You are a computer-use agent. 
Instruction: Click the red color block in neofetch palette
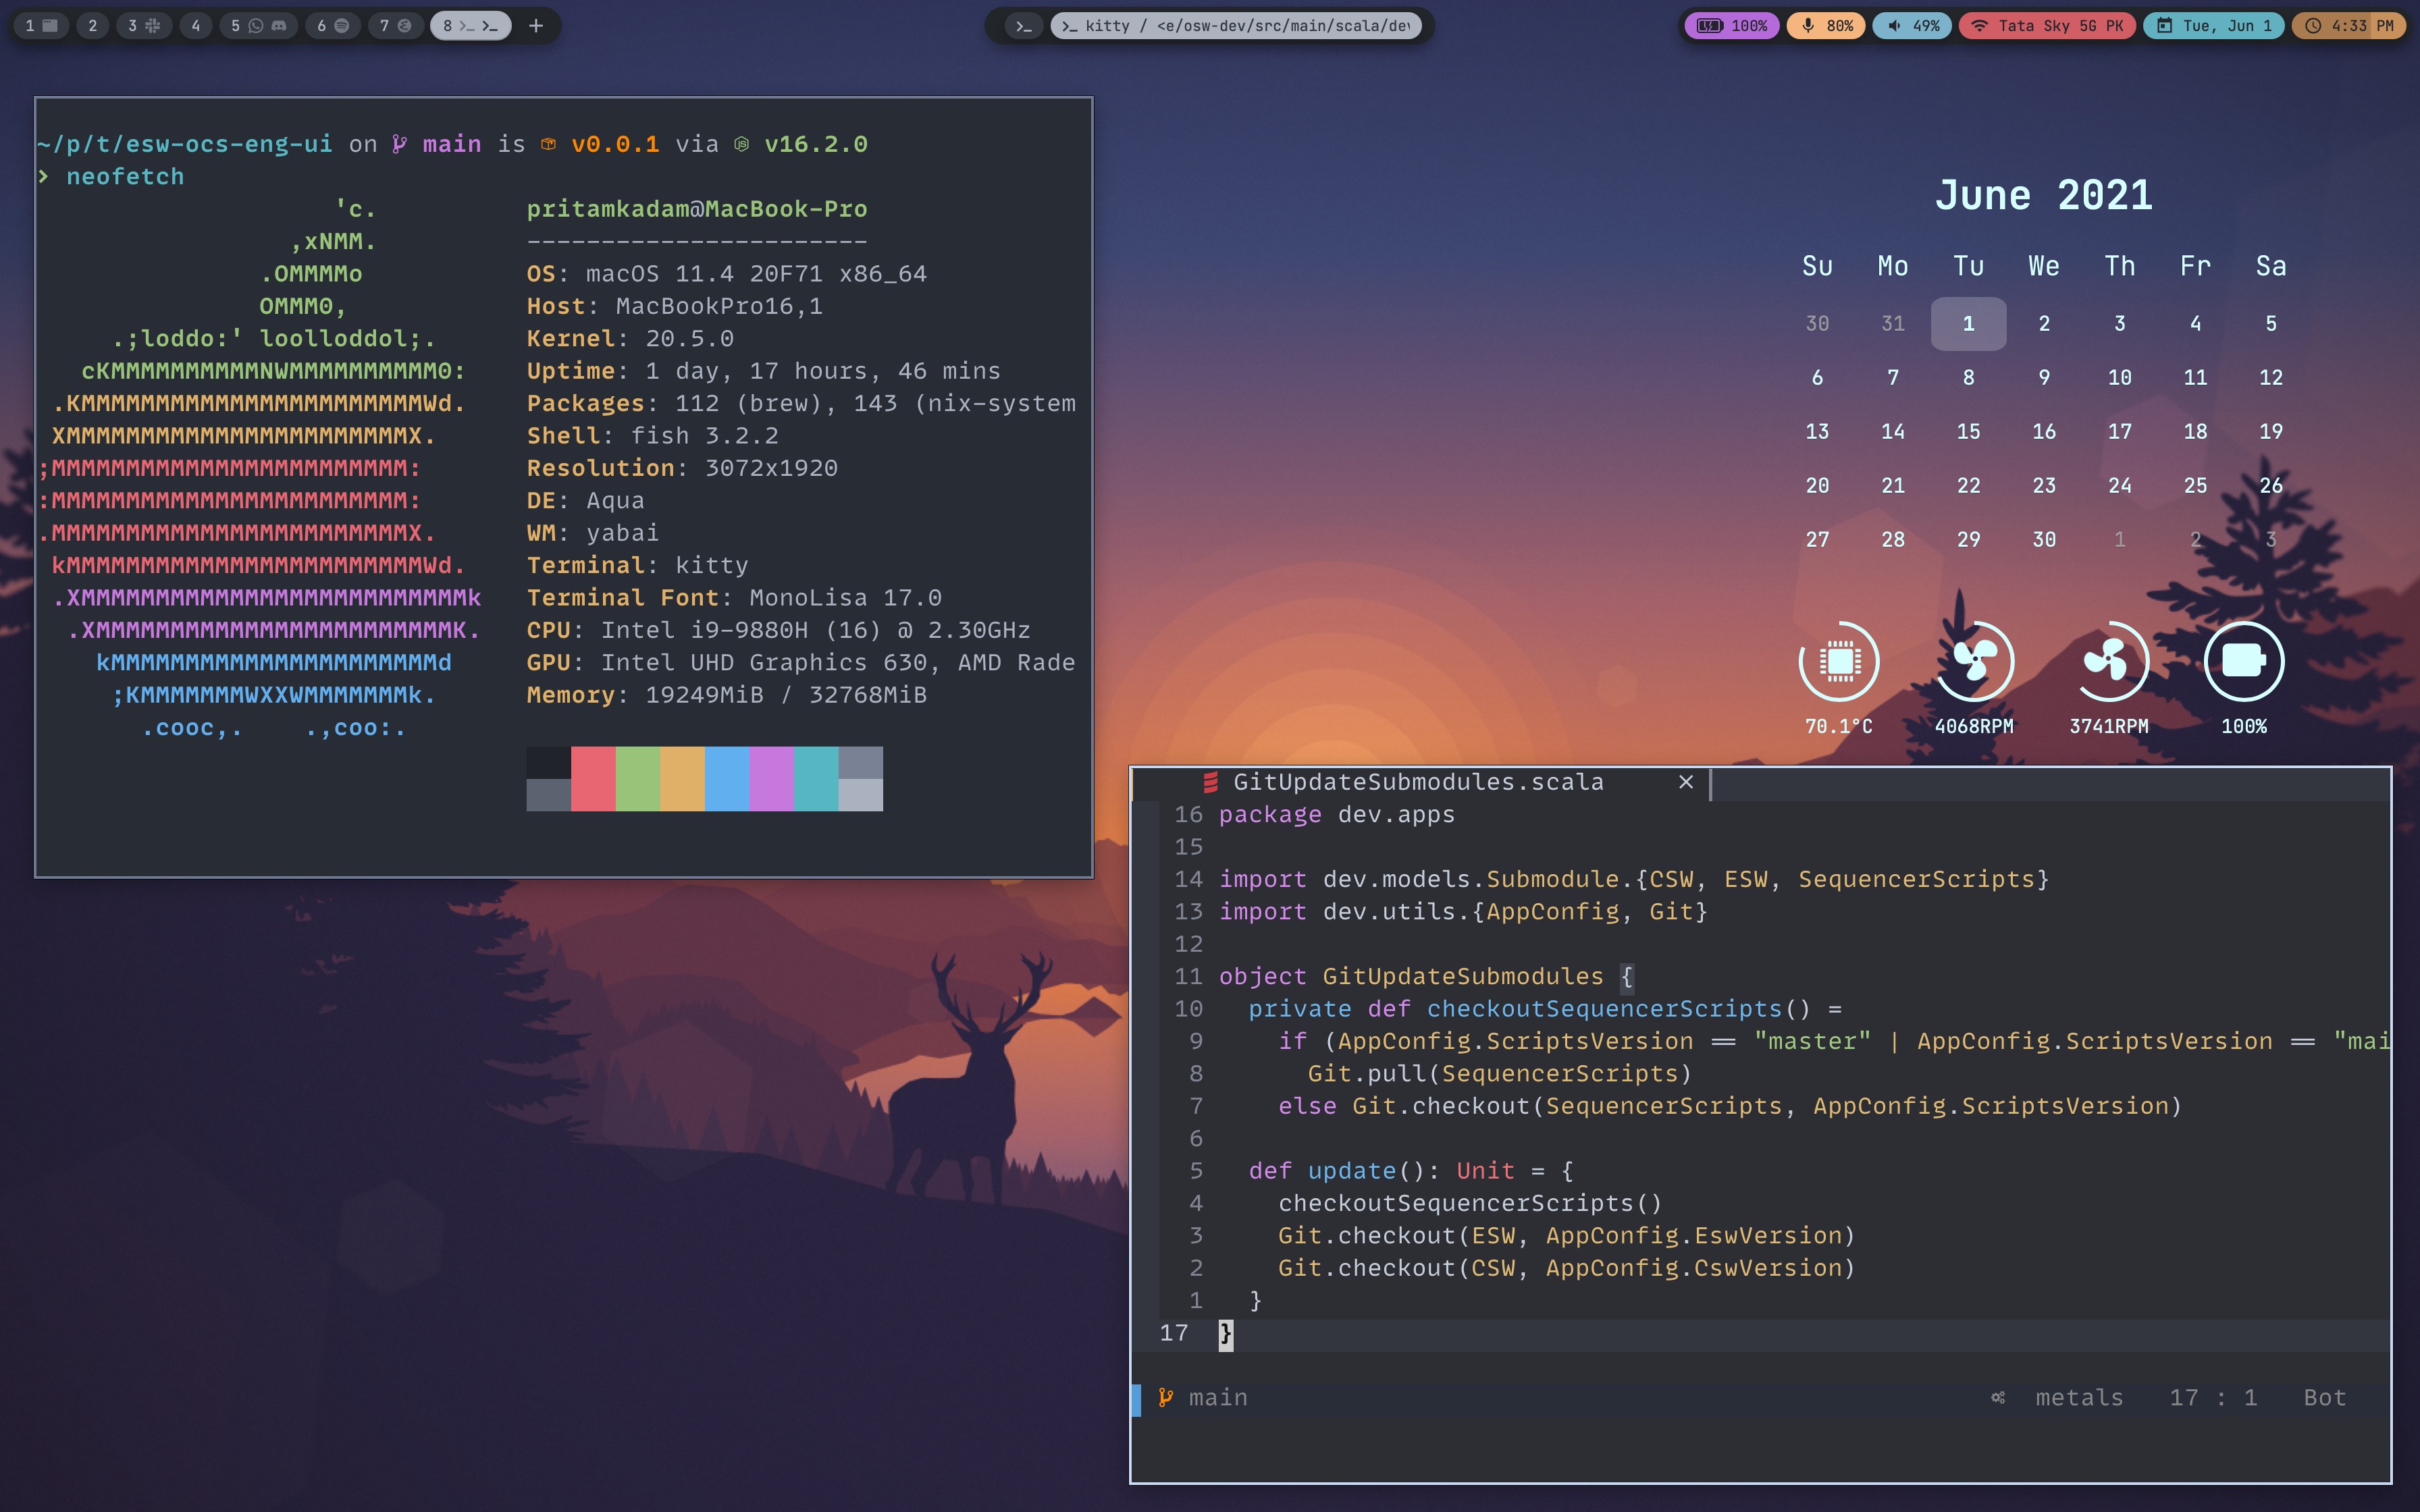pos(593,778)
